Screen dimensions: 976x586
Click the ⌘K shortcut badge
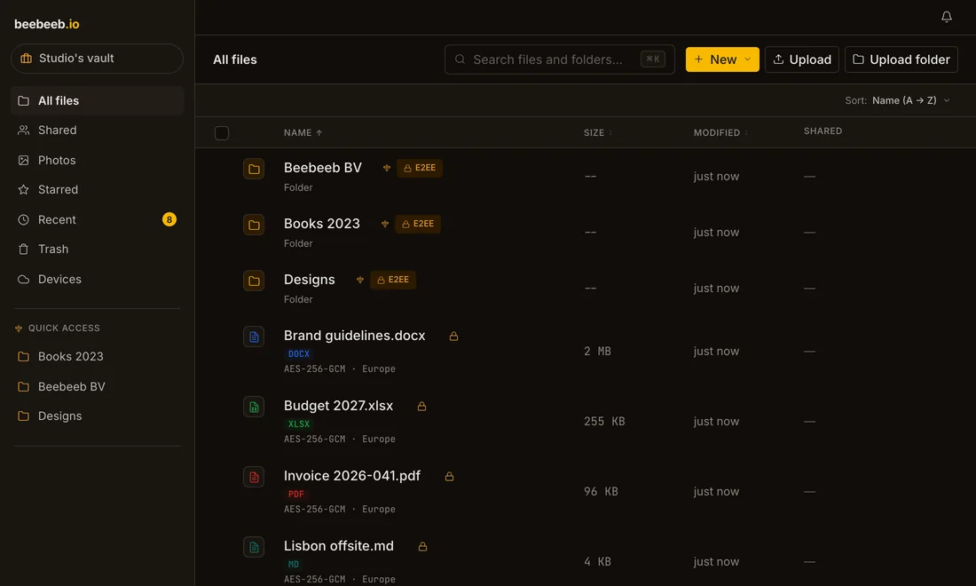pyautogui.click(x=653, y=59)
